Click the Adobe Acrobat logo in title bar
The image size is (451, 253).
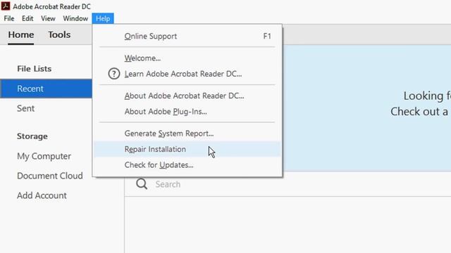click(x=6, y=6)
